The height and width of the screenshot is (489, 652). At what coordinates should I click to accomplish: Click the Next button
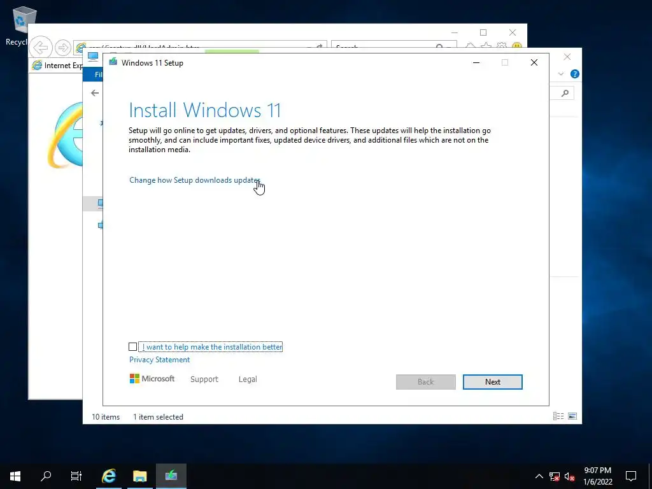pyautogui.click(x=492, y=382)
